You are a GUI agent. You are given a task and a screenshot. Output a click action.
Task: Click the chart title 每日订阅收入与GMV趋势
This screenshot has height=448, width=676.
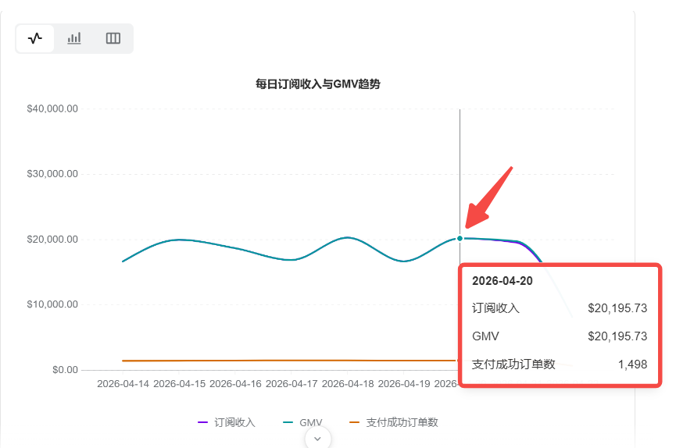(x=318, y=84)
